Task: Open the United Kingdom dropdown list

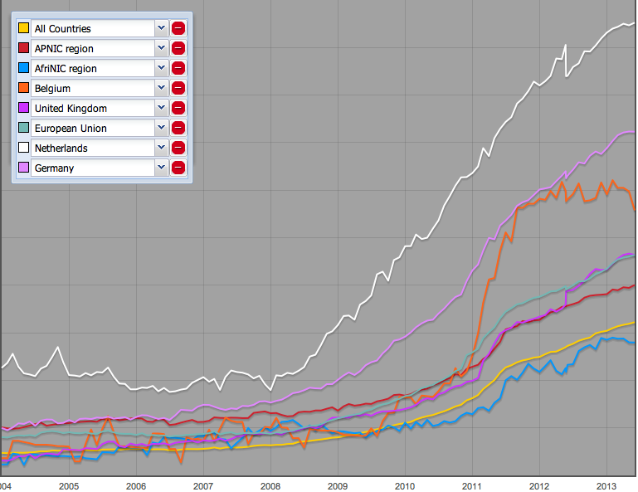Action: [x=161, y=108]
